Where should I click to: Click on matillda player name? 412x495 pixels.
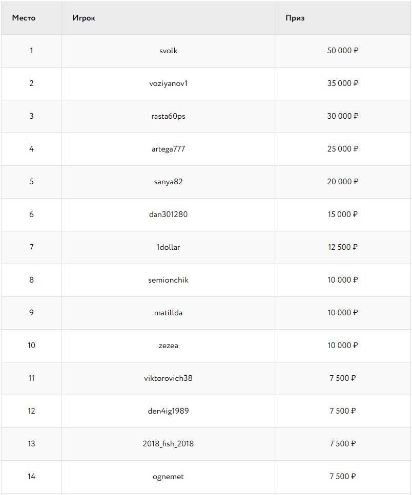(x=168, y=313)
